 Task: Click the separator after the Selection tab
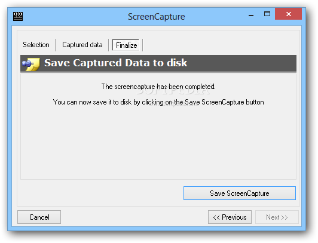pos(56,45)
